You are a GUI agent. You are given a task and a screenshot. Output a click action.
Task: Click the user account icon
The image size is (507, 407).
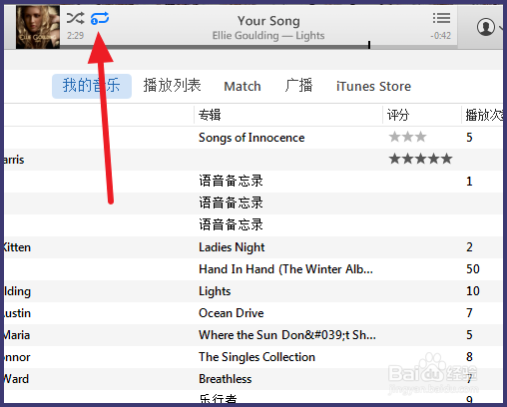(486, 27)
